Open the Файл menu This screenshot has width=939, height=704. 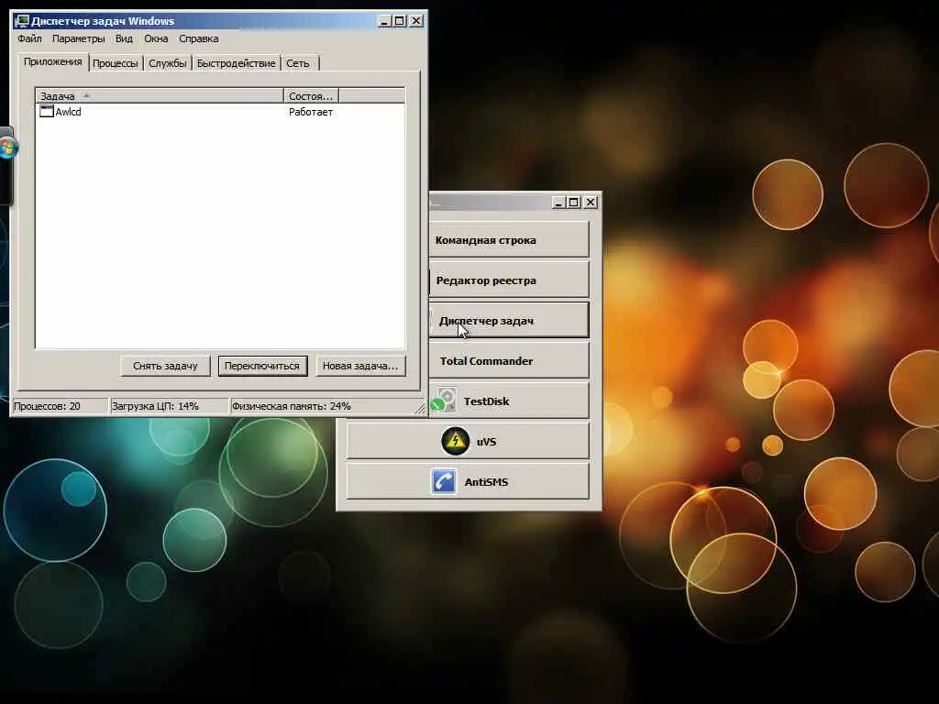[29, 38]
